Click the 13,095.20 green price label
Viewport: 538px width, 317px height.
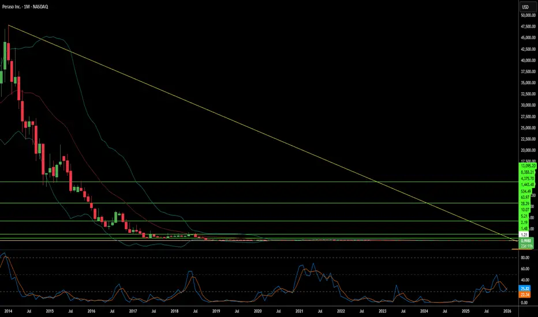(528, 166)
